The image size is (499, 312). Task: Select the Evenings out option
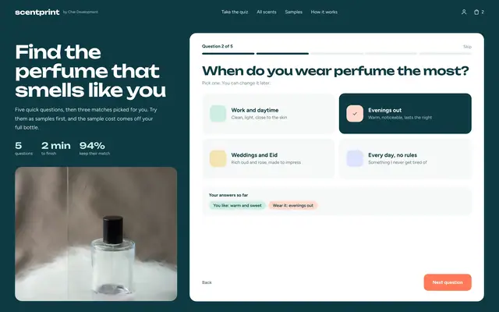tap(405, 114)
